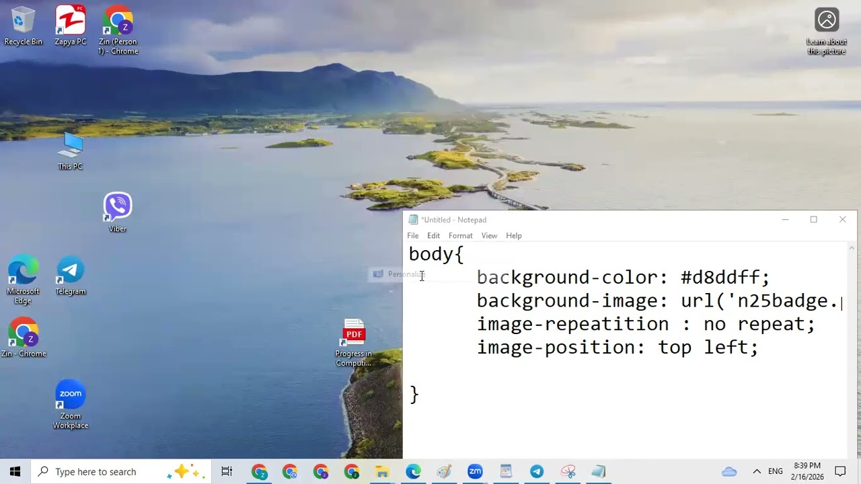Select the Progress in Computi... PDF file

(354, 343)
